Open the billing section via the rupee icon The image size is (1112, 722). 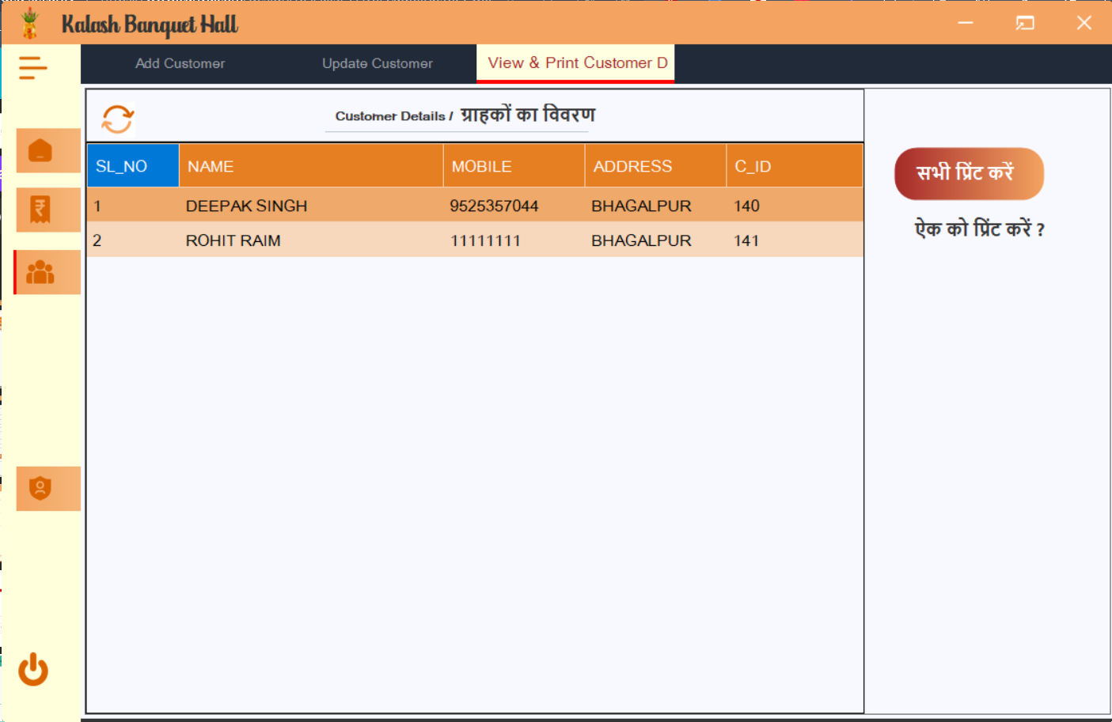47,210
